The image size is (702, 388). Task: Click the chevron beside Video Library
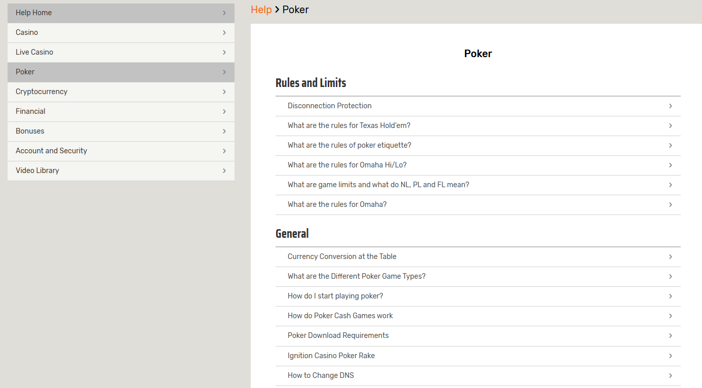tap(224, 170)
